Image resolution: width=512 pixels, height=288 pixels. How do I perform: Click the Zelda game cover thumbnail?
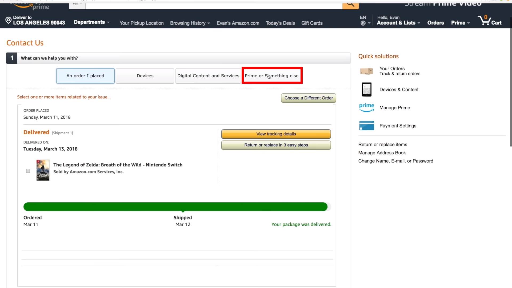tap(43, 170)
